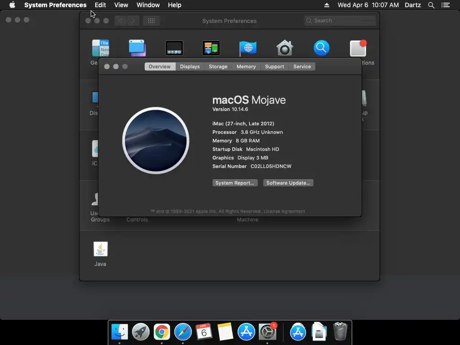The image size is (460, 345).
Task: Click the Memory 8 GB RAM line
Action: (x=236, y=141)
